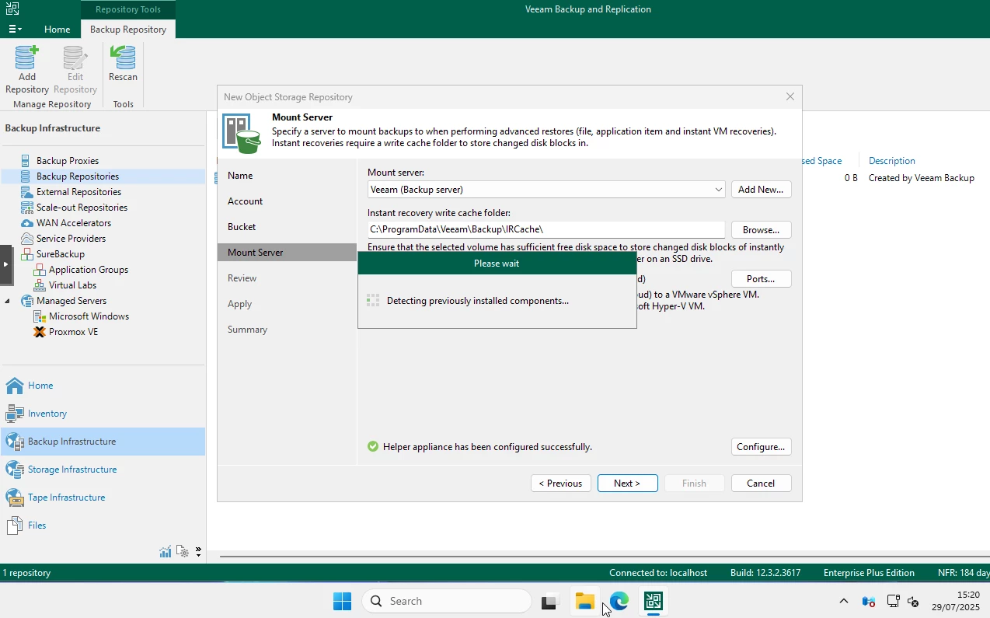Open File Explorer from the taskbar
This screenshot has height=618, width=990.
(584, 601)
